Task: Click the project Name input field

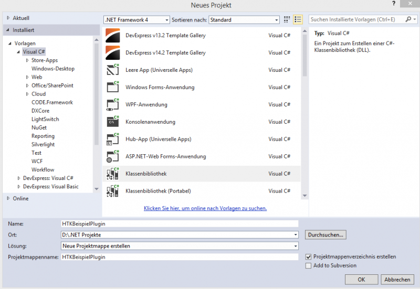Action: [180, 223]
